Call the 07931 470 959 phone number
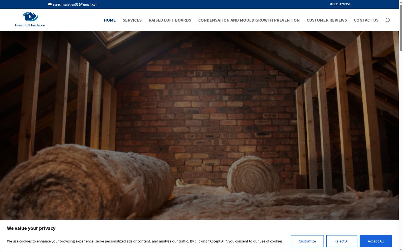 click(x=340, y=4)
